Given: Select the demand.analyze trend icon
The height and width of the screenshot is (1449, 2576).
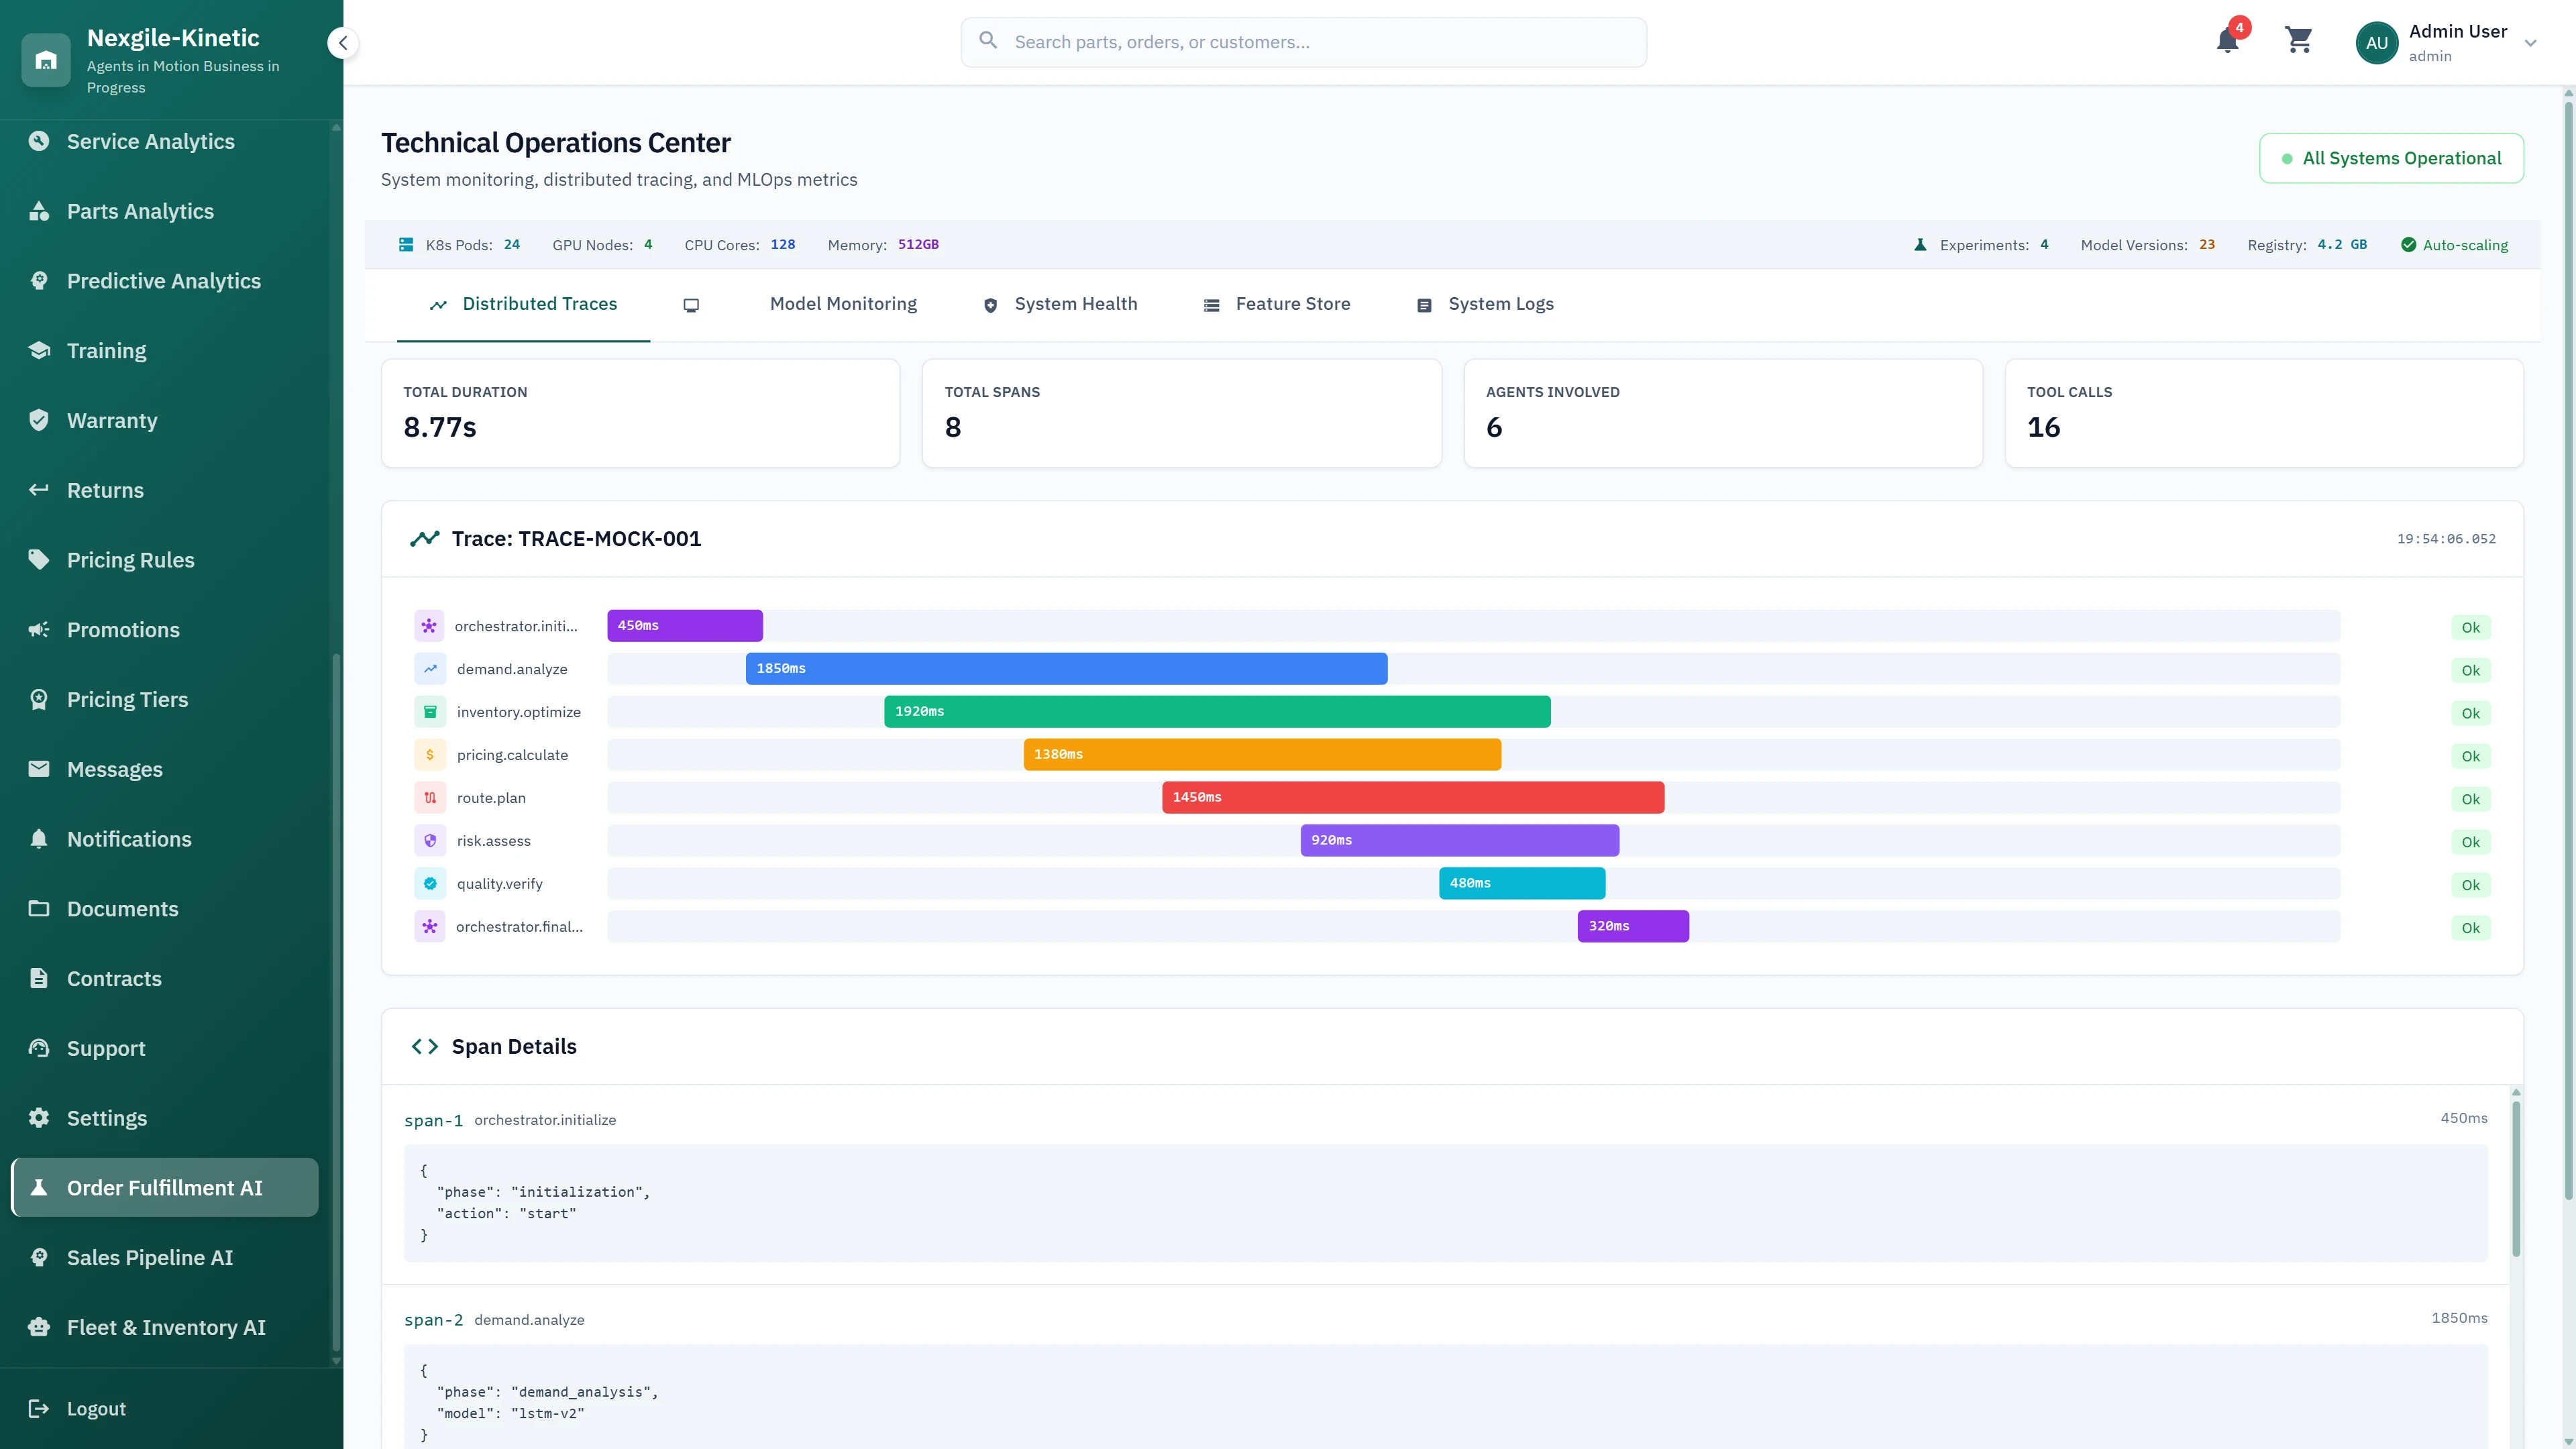Looking at the screenshot, I should point(430,668).
